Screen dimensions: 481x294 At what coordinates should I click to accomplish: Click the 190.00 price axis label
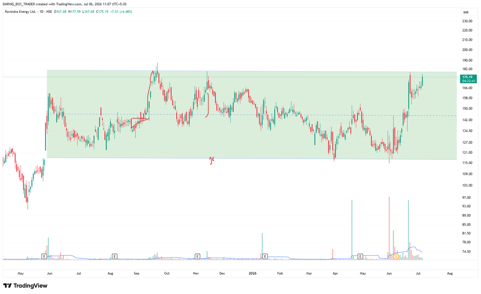(467, 60)
